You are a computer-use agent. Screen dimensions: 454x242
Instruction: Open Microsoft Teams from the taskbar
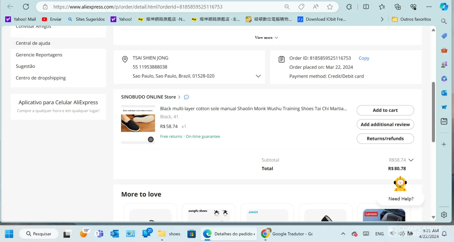pos(99,234)
